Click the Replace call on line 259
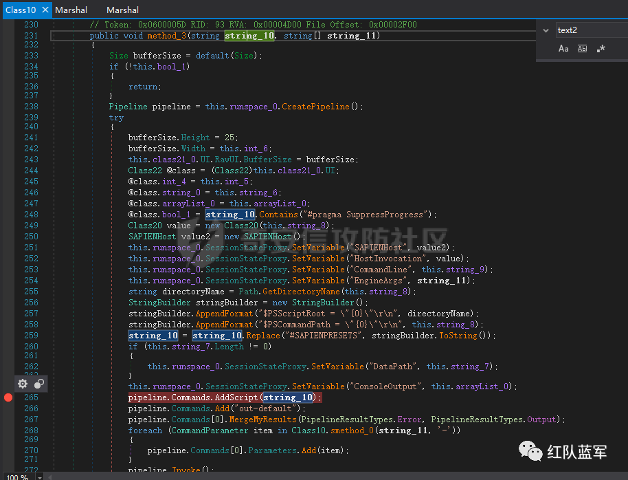The image size is (628, 480). click(263, 335)
